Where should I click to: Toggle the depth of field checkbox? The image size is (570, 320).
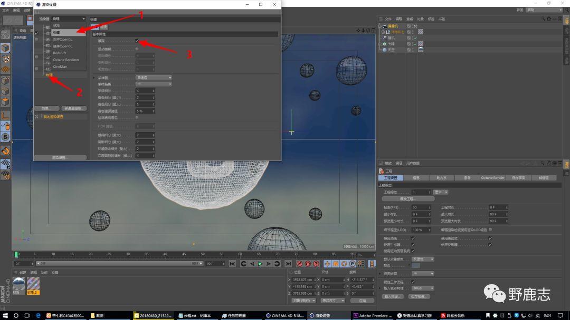(x=137, y=41)
